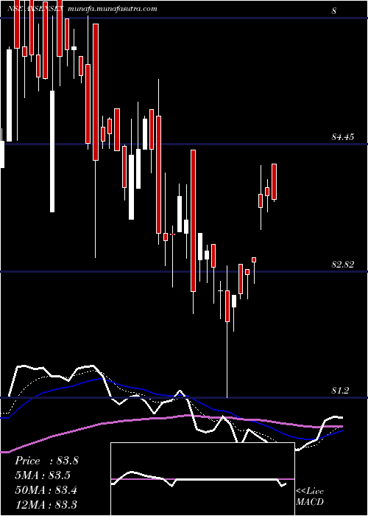Click the '<<Live MACD' label
Screen dimensions: 368x516
310,497
